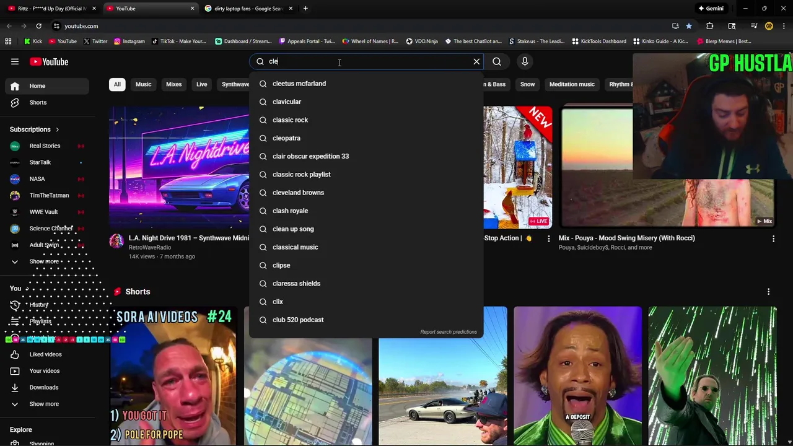Image resolution: width=793 pixels, height=446 pixels.
Task: Open Liked videos in sidebar
Action: click(47, 354)
